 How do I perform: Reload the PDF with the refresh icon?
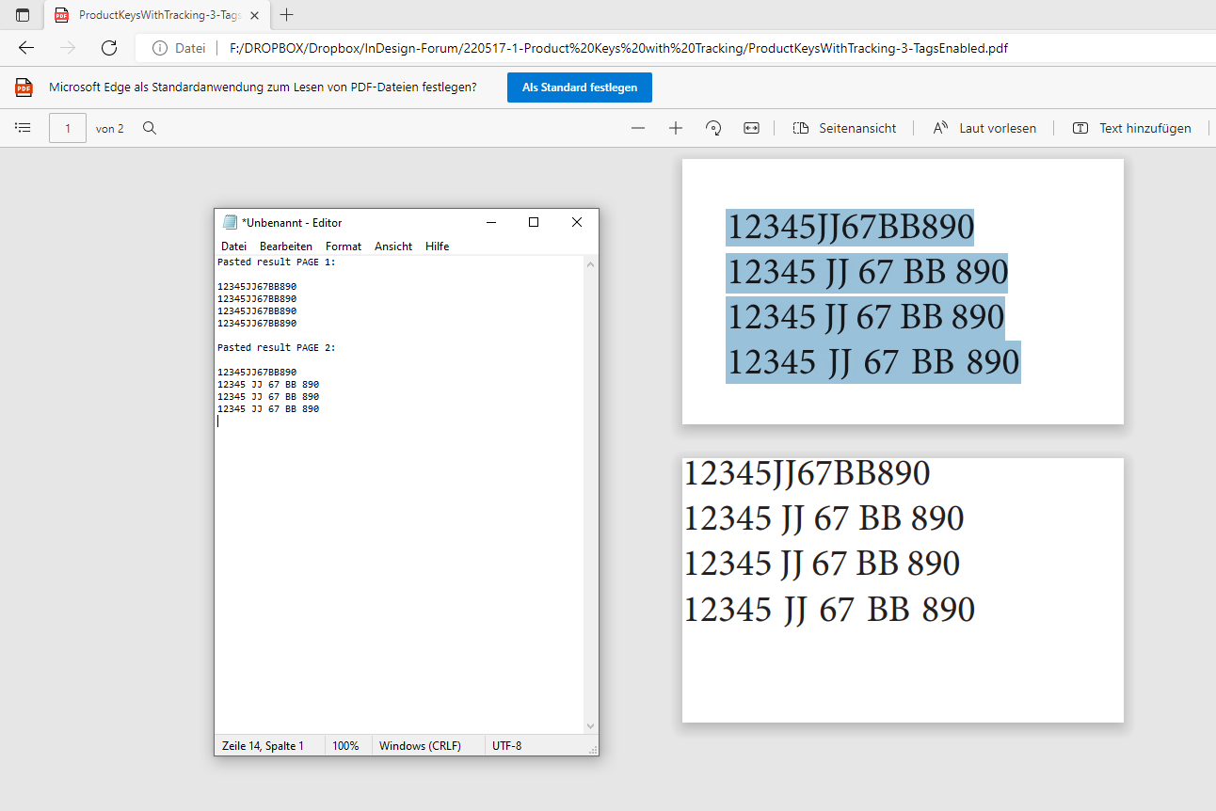pos(108,48)
